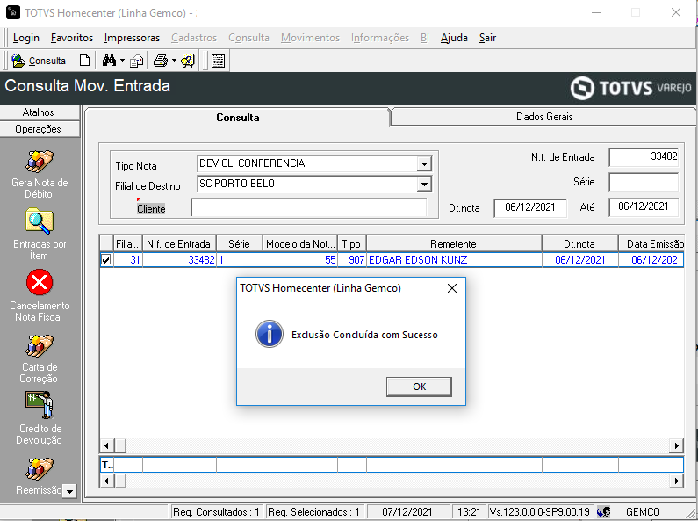Open Entradas por Ítem magnifier icon
The image size is (698, 521).
(40, 221)
